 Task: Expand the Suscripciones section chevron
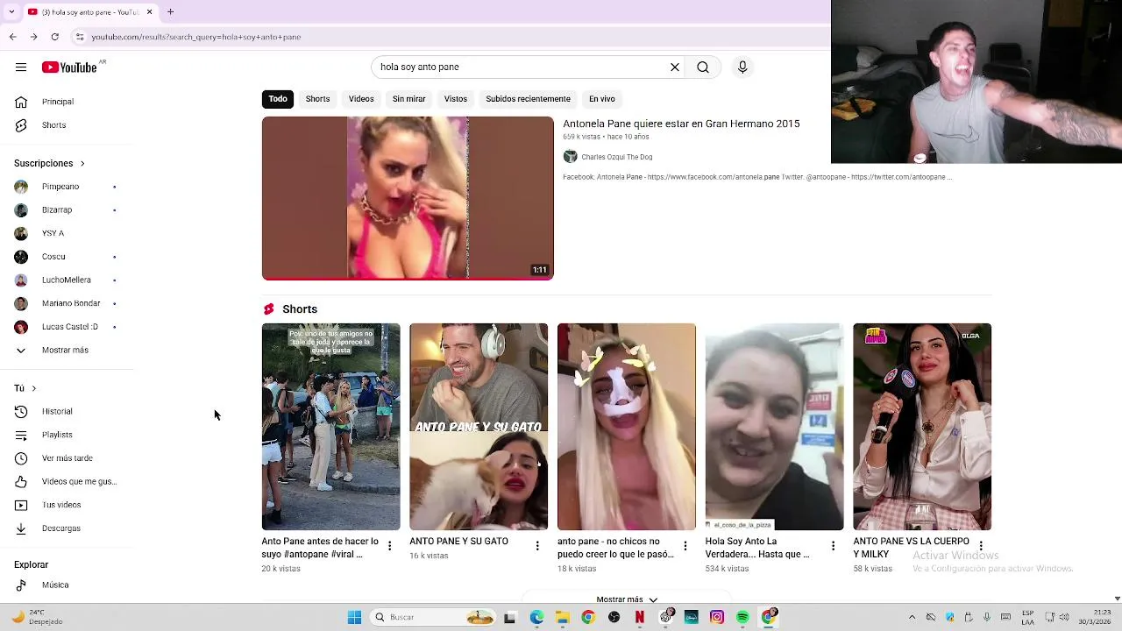[x=82, y=164]
